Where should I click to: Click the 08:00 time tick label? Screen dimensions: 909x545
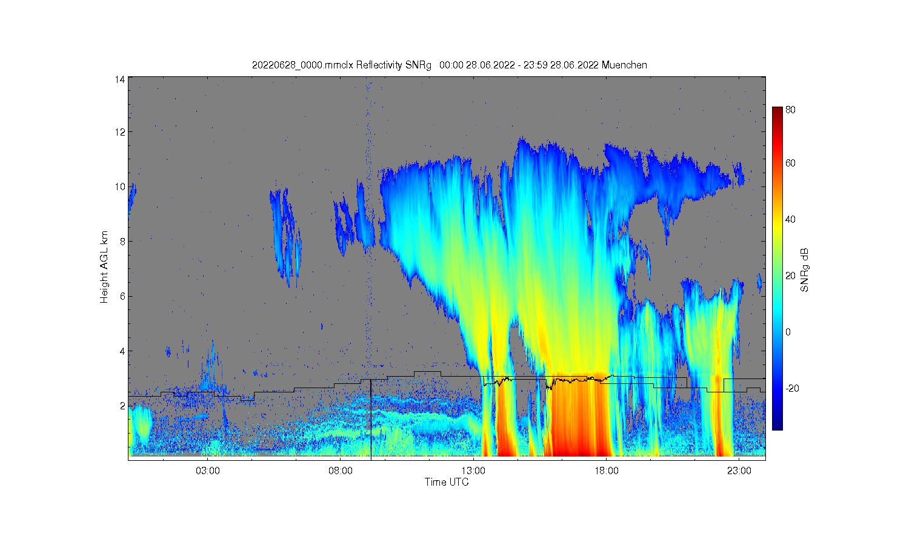coord(341,471)
